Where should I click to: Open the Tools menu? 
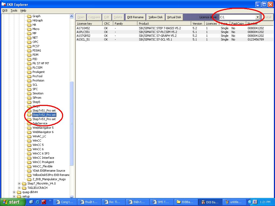(x=14, y=10)
